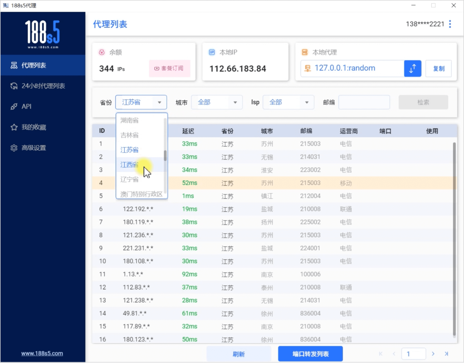This screenshot has height=363, width=464.
Task: Click the page number input field
Action: (414, 354)
